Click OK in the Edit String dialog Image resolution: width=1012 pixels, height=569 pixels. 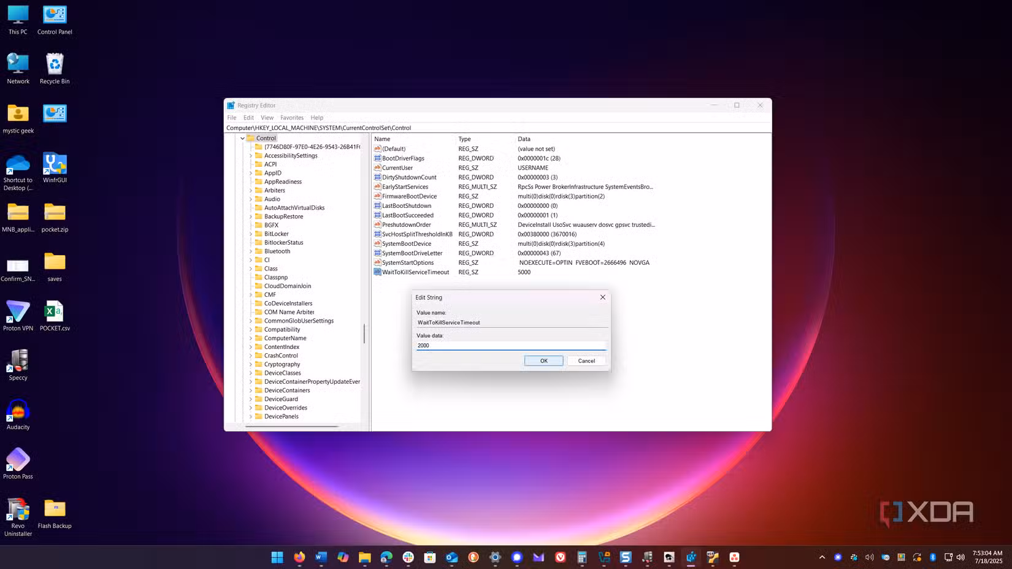(x=543, y=361)
